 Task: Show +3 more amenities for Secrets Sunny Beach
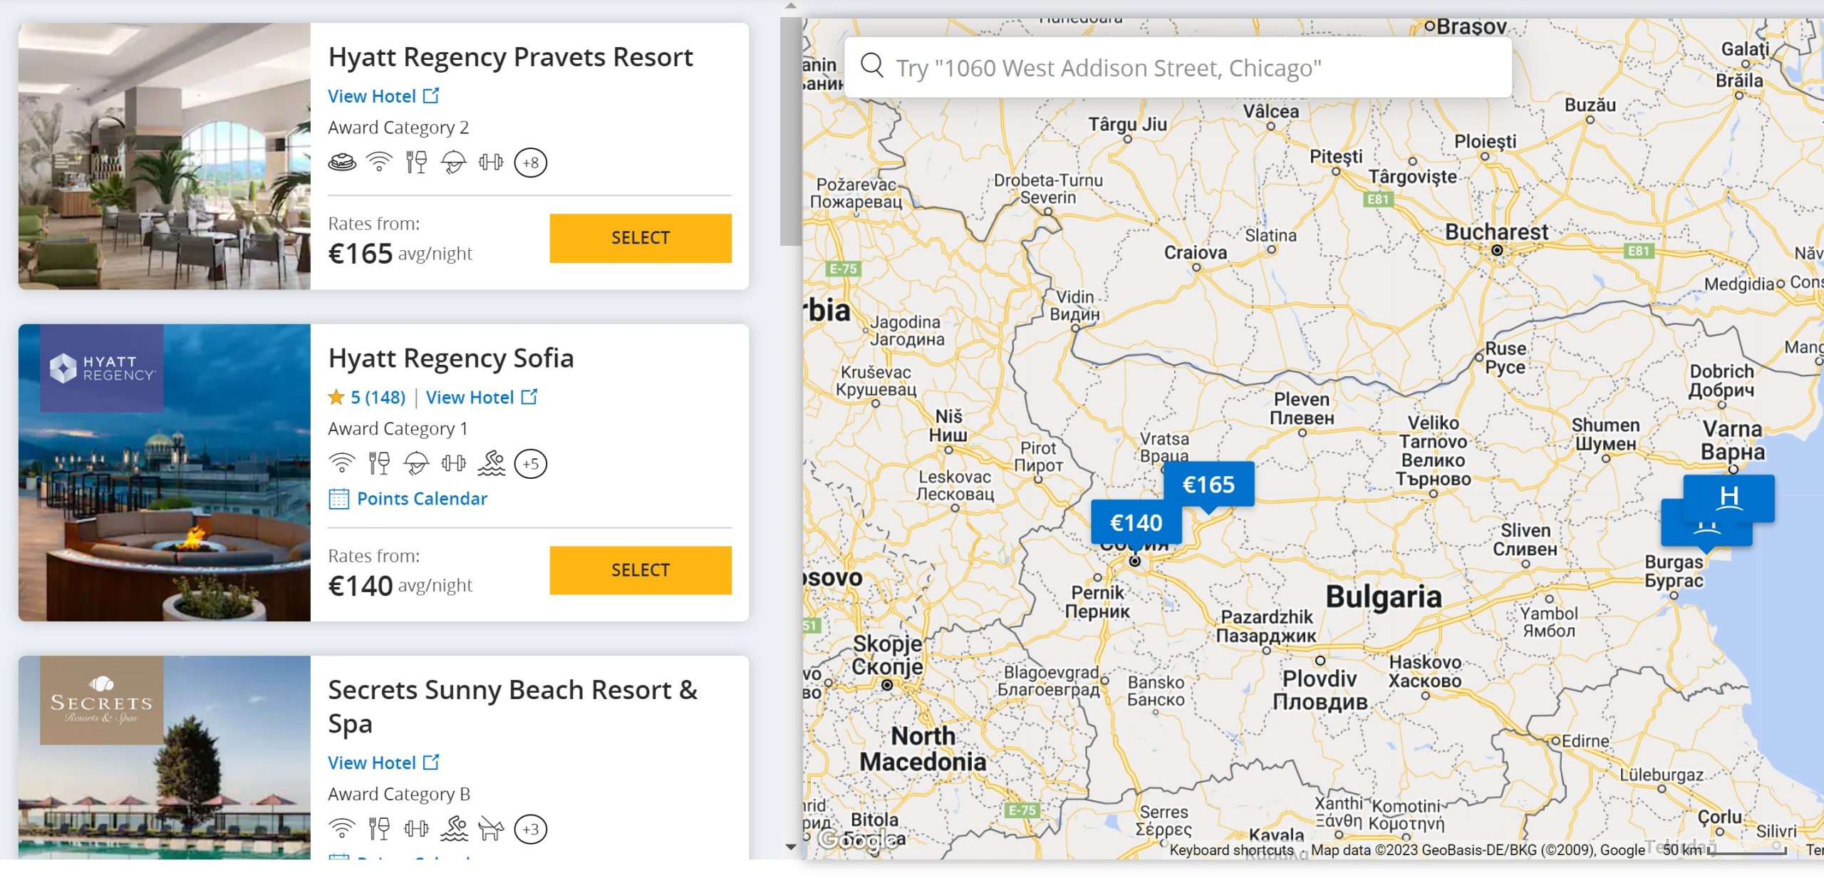tap(531, 830)
